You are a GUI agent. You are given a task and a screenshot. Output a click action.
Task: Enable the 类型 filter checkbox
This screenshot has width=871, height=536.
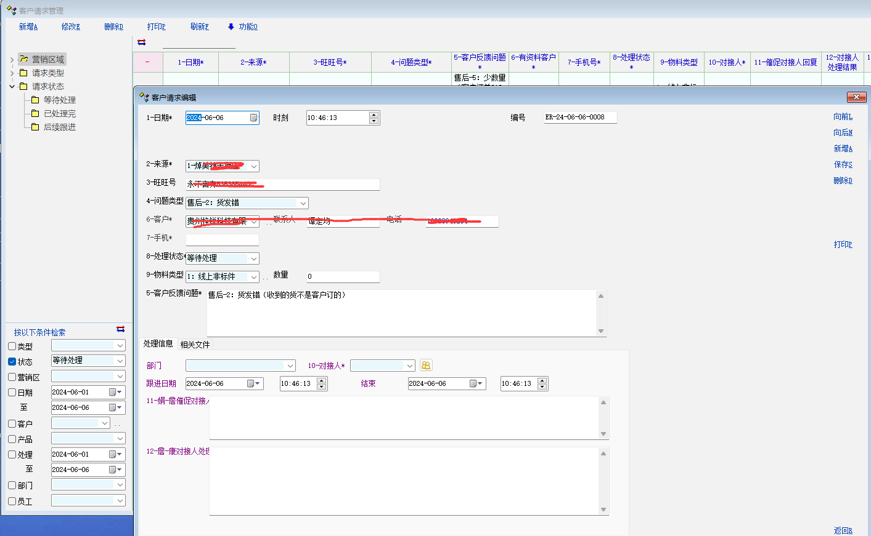(12, 346)
